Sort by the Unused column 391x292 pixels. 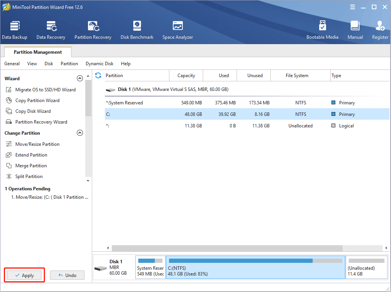pyautogui.click(x=253, y=76)
